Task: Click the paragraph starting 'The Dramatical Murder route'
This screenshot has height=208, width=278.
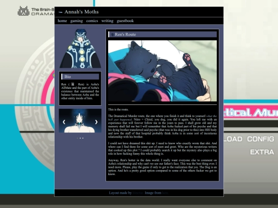Action: (x=162, y=126)
